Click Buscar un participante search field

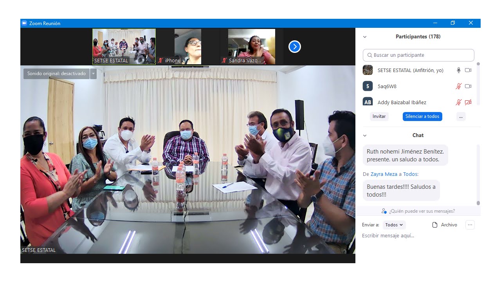pyautogui.click(x=418, y=55)
